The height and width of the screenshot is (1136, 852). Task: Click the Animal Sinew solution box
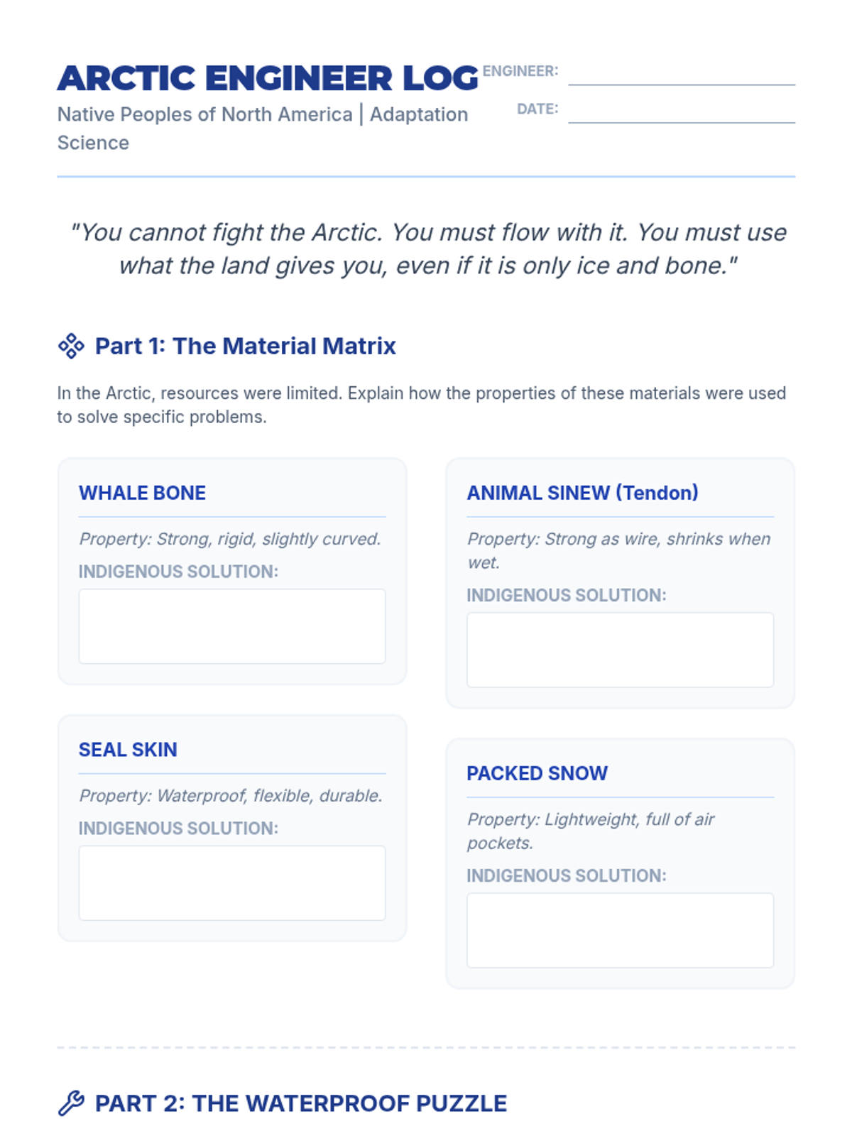point(620,650)
